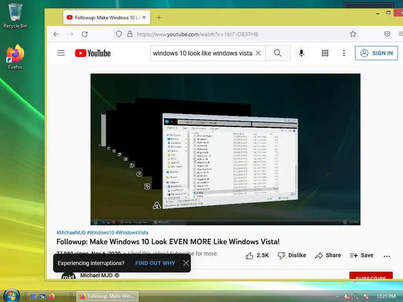The height and width of the screenshot is (302, 403).
Task: Open network status tray icon
Action: point(357,296)
